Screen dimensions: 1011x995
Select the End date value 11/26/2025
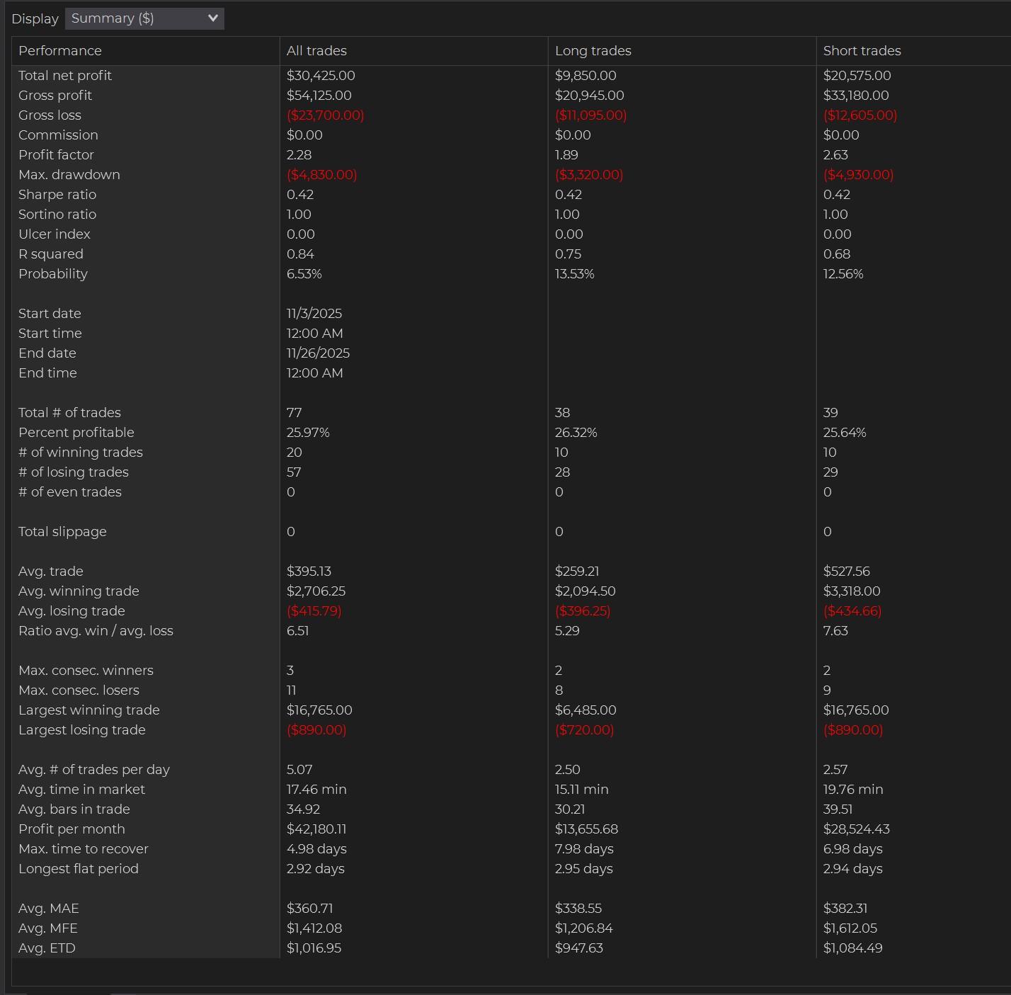pyautogui.click(x=318, y=353)
